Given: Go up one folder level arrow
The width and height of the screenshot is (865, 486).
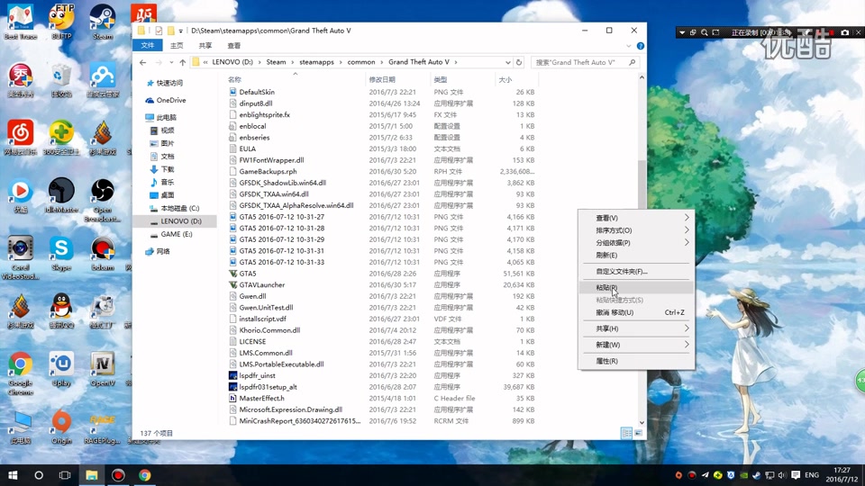Looking at the screenshot, I should click(x=183, y=62).
